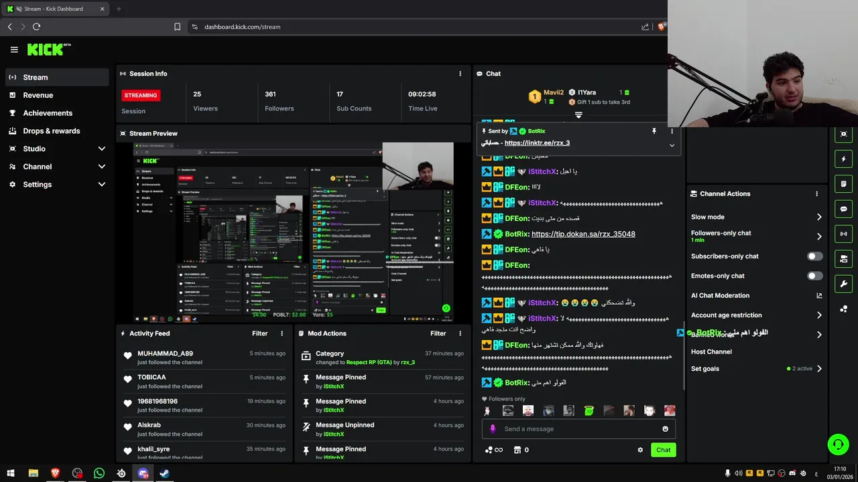Open Activity Feed Filter
Image resolution: width=858 pixels, height=482 pixels.
[260, 333]
